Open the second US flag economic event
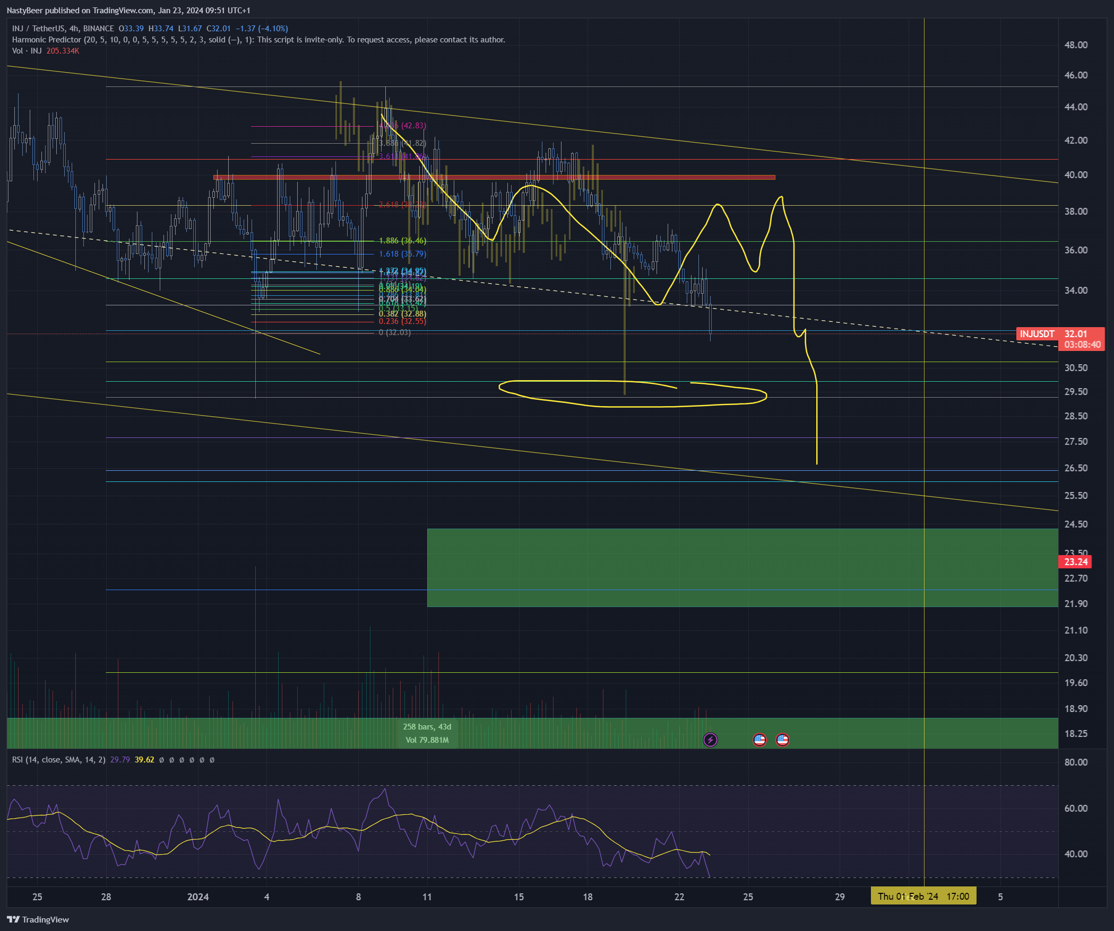The image size is (1114, 931). pos(782,740)
